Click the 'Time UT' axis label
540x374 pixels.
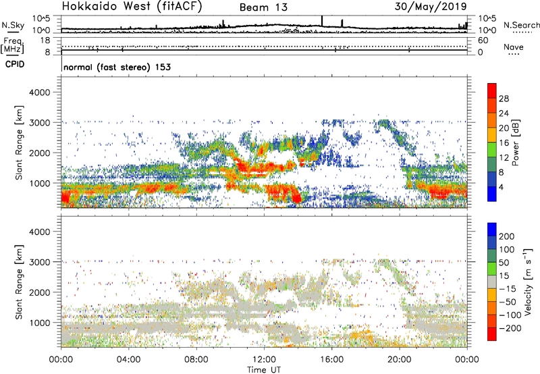tap(264, 369)
